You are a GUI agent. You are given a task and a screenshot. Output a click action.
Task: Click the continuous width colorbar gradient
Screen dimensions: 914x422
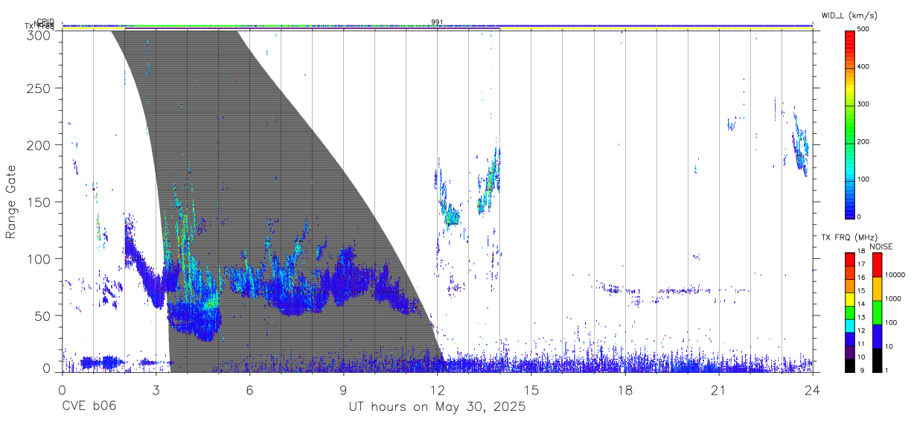pos(850,124)
